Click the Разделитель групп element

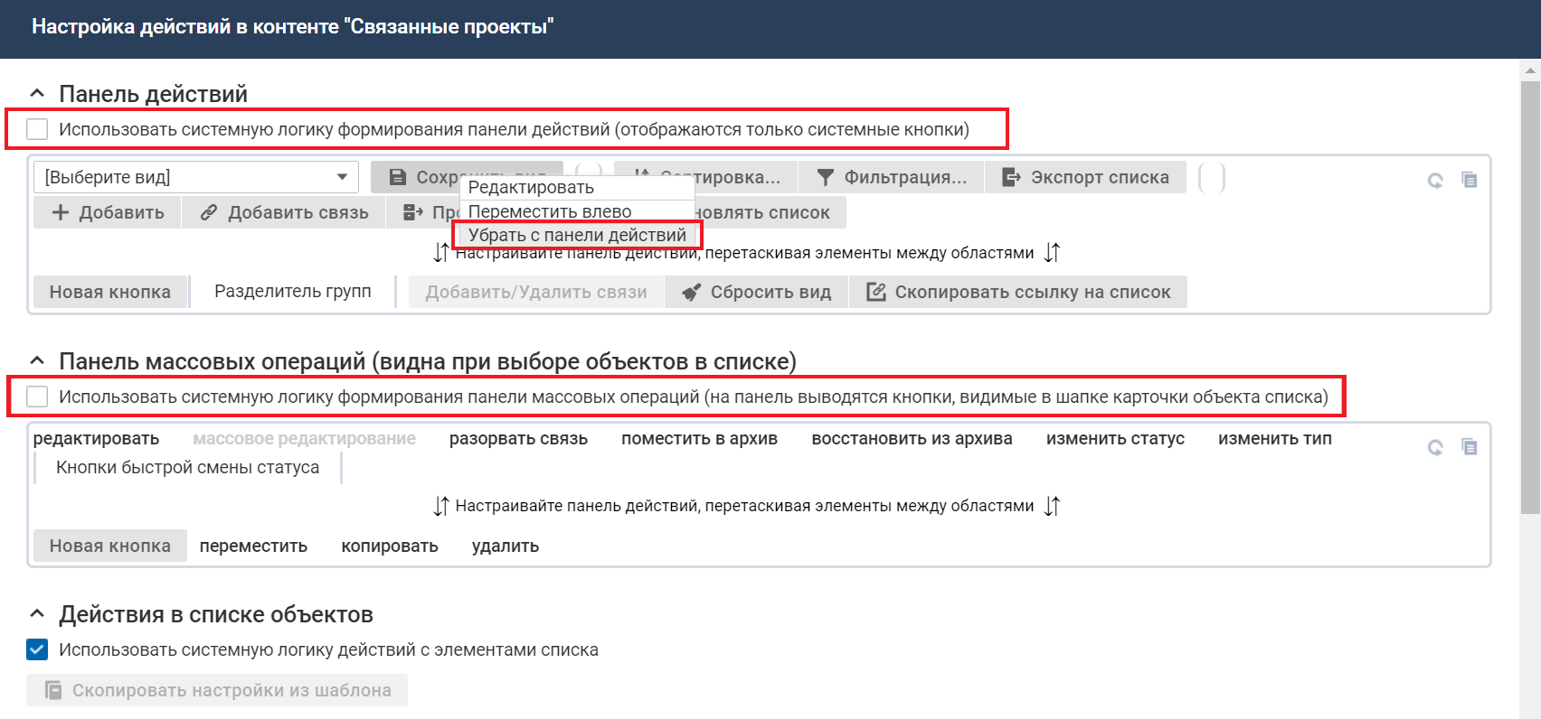(x=292, y=292)
